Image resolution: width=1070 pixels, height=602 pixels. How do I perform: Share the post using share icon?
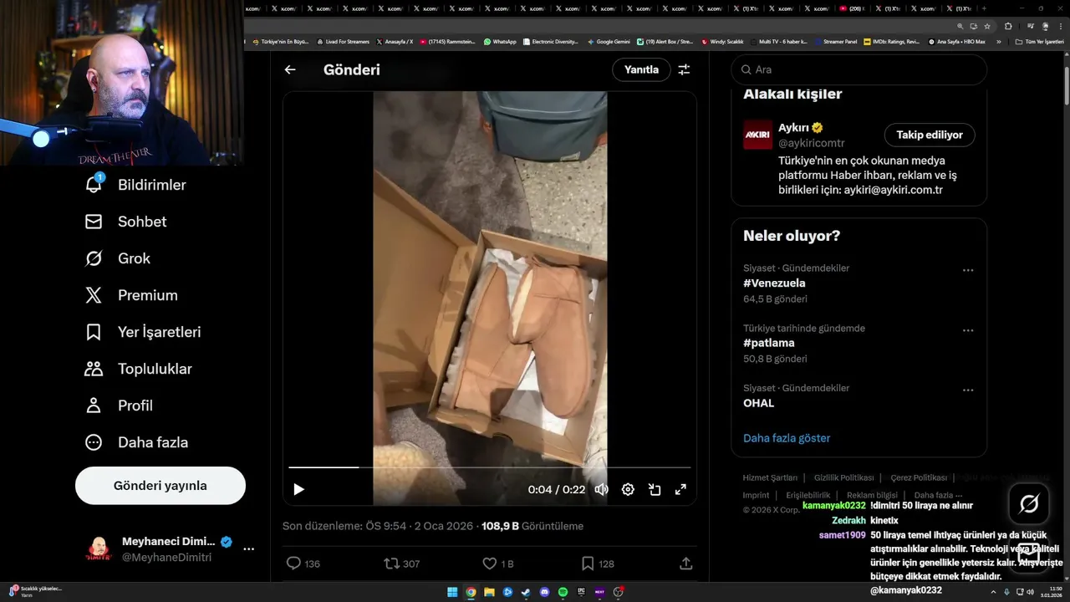pyautogui.click(x=685, y=564)
